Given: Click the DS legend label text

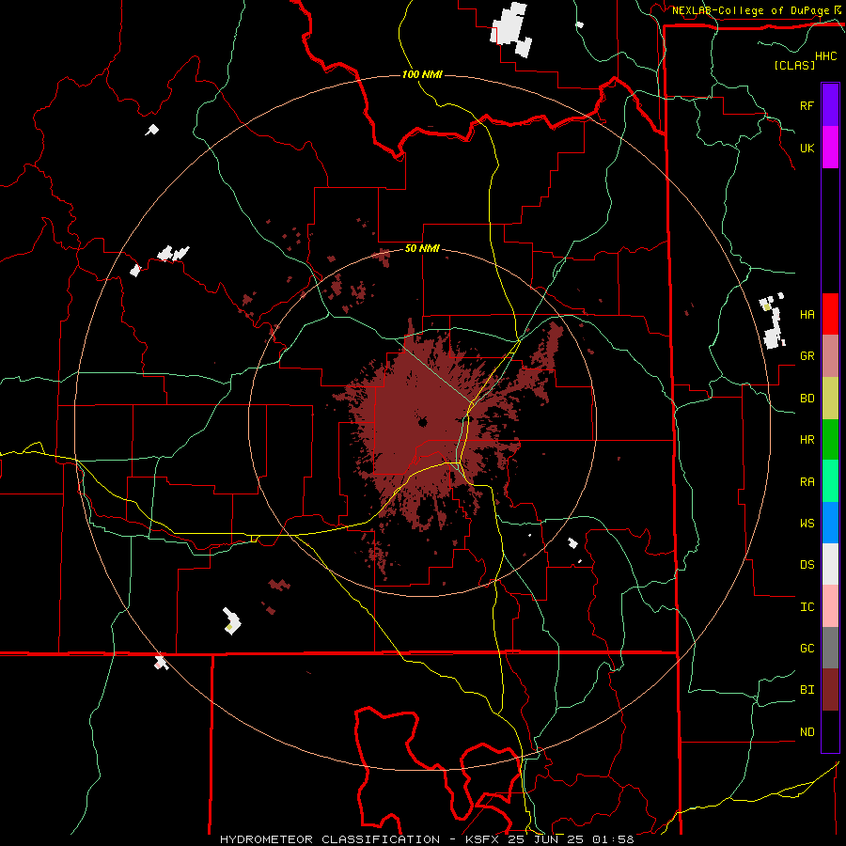Looking at the screenshot, I should pos(807,565).
